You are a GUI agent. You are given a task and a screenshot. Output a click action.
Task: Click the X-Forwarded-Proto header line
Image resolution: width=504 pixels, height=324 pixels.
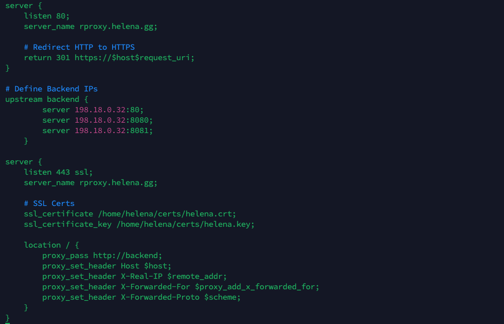pyautogui.click(x=141, y=297)
